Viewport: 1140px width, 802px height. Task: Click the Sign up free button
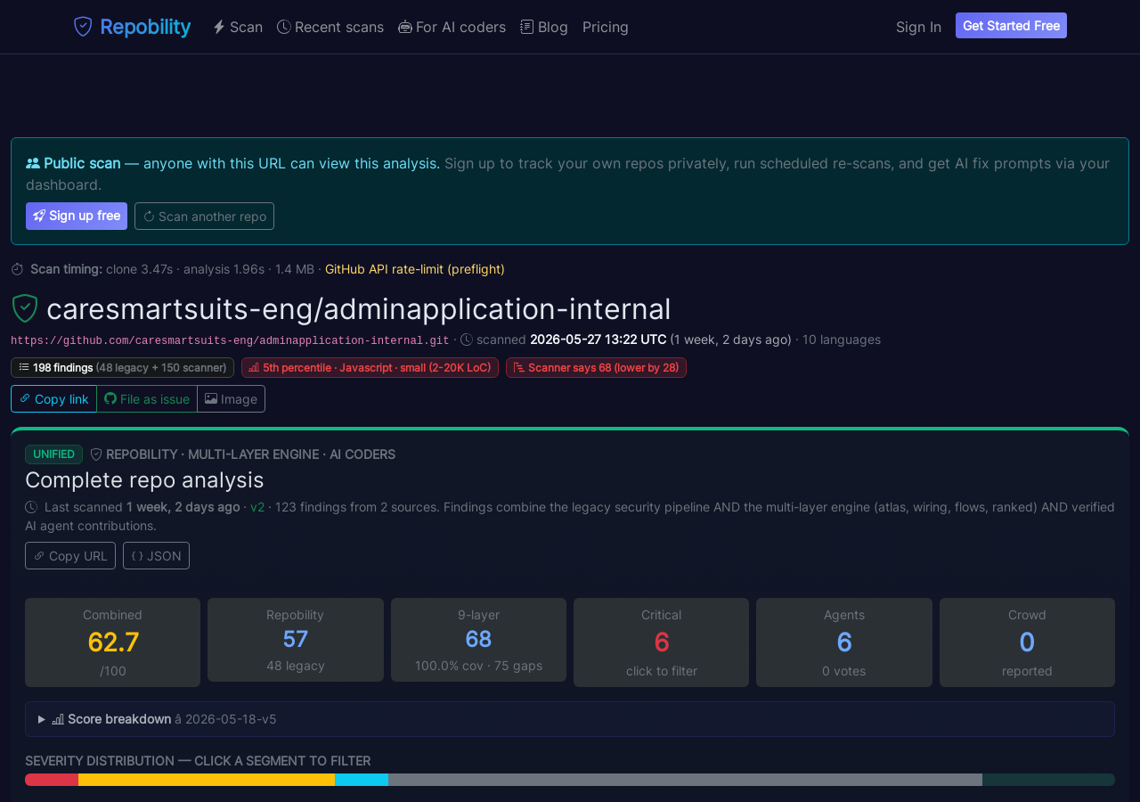pyautogui.click(x=77, y=216)
